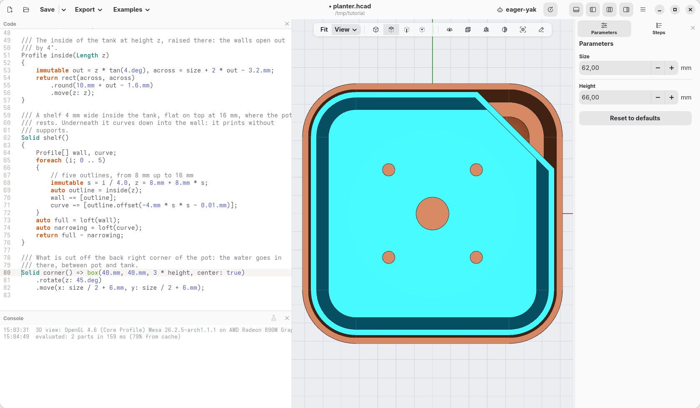The image size is (700, 408).
Task: Toggle the bottom console panel layout
Action: pyautogui.click(x=576, y=10)
